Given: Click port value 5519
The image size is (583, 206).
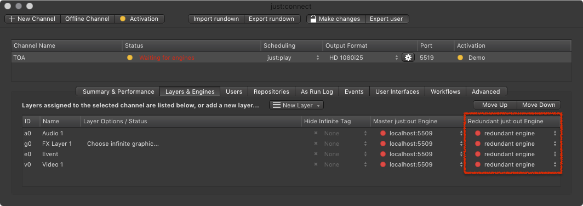Looking at the screenshot, I should click(426, 58).
